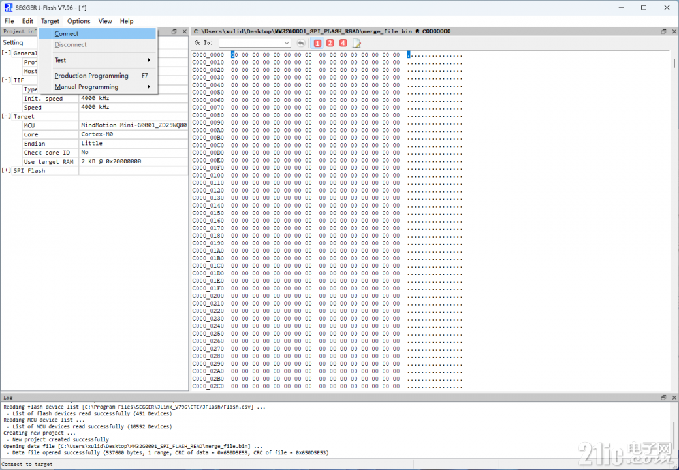
Task: Click the SPI Flash group label
Action: (29, 171)
